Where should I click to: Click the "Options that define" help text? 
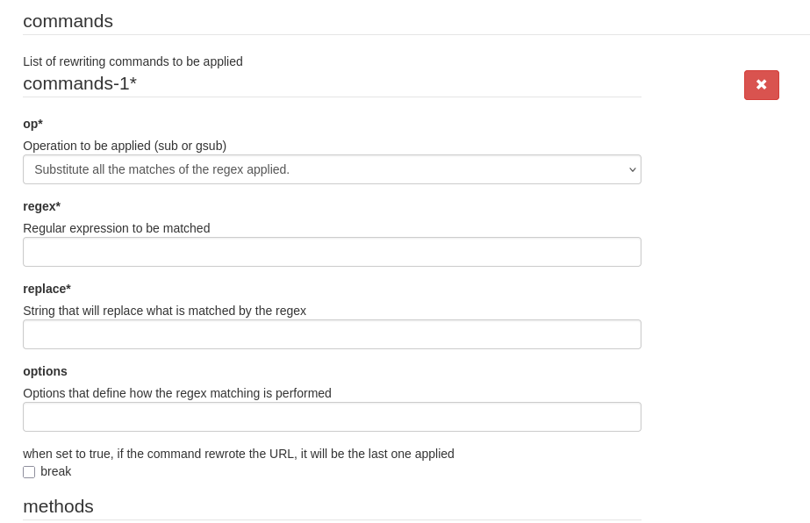pyautogui.click(x=177, y=393)
